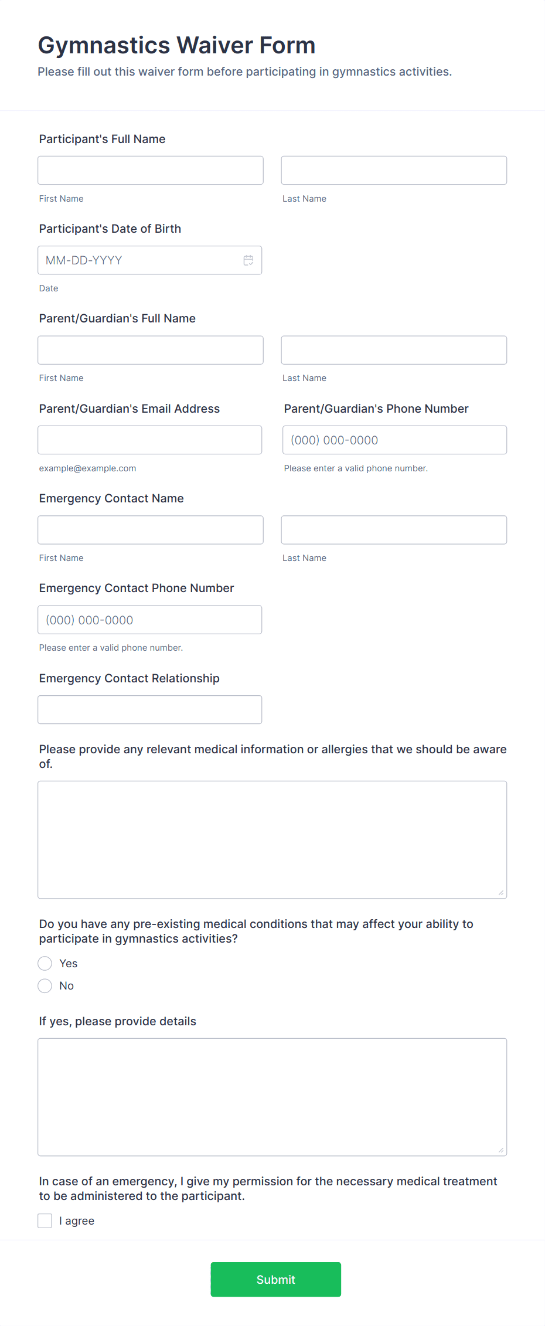This screenshot has height=1326, width=545.
Task: Click the Emergency Contact Last Name field
Action: pos(393,529)
